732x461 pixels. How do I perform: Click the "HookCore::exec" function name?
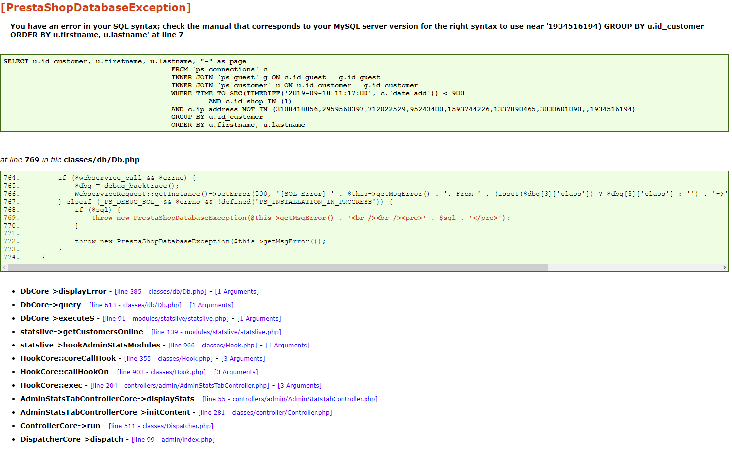click(51, 385)
